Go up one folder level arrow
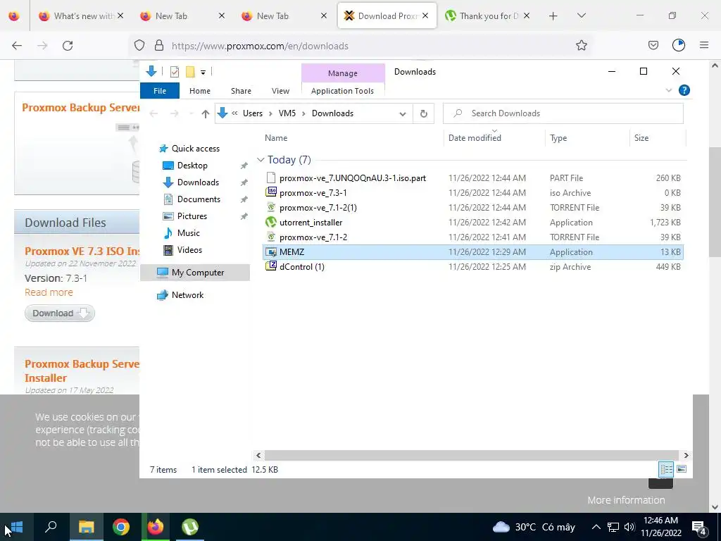The height and width of the screenshot is (541, 721). (206, 113)
